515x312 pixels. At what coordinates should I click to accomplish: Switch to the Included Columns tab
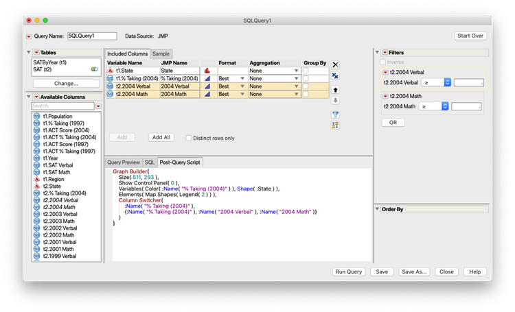(x=128, y=53)
